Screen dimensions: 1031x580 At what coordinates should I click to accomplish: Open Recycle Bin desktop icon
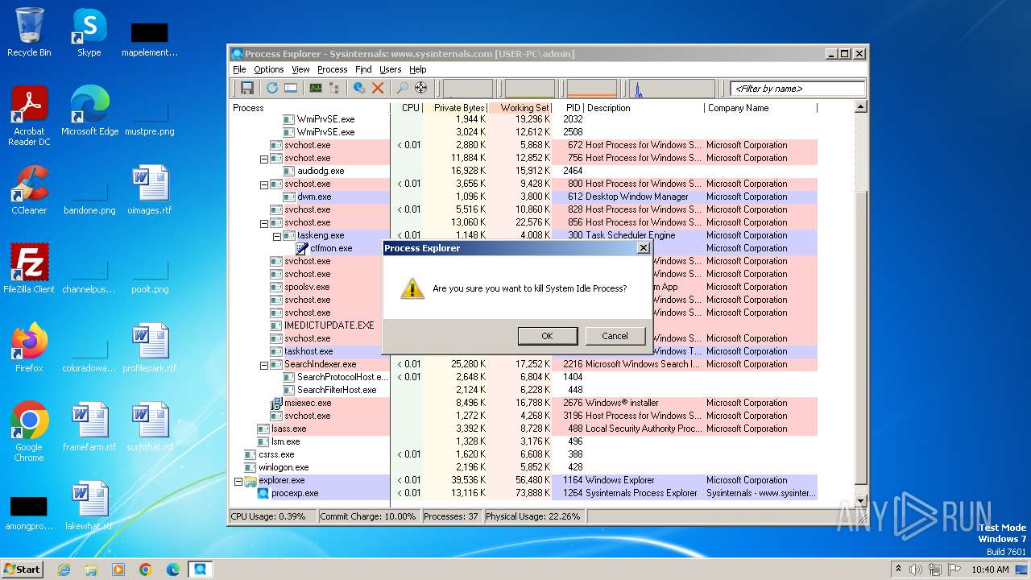click(x=29, y=33)
